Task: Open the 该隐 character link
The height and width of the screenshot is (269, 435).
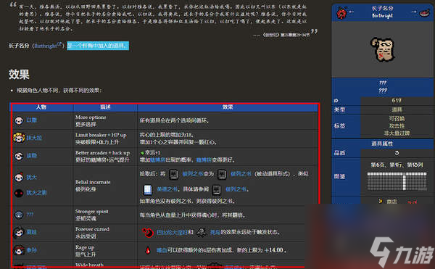Action: [32, 156]
